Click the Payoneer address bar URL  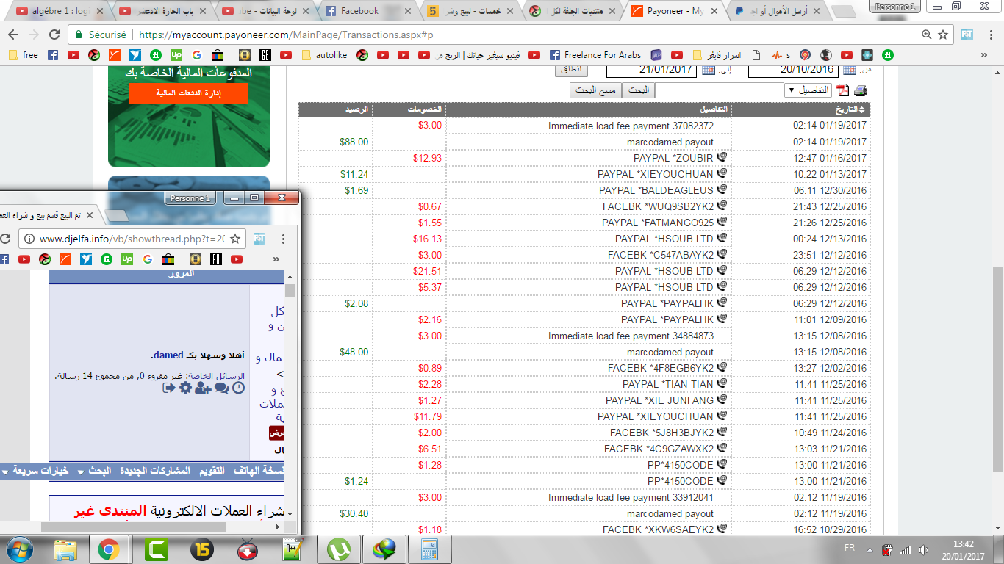[286, 35]
